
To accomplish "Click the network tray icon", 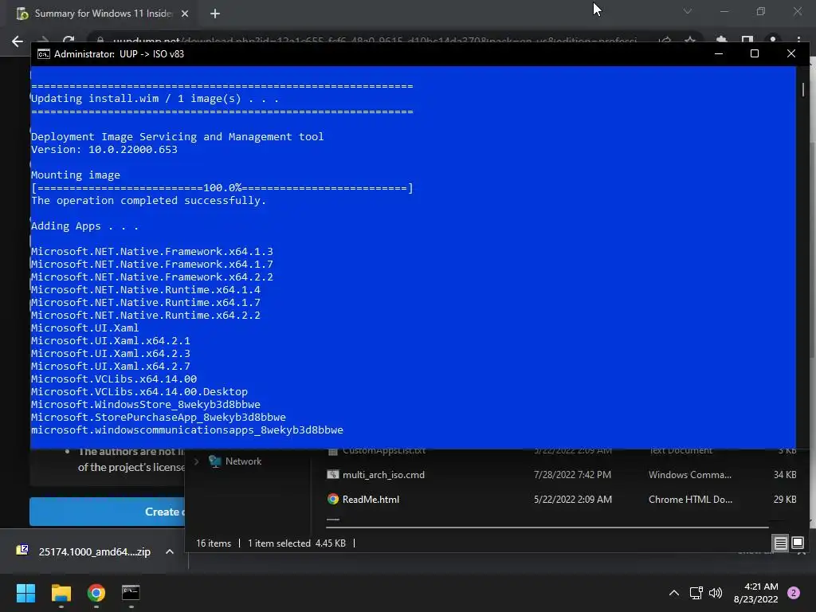I will click(x=696, y=593).
